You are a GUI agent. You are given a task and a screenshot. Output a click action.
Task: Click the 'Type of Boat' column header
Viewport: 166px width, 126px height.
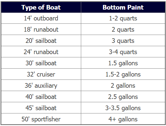(x=41, y=7)
